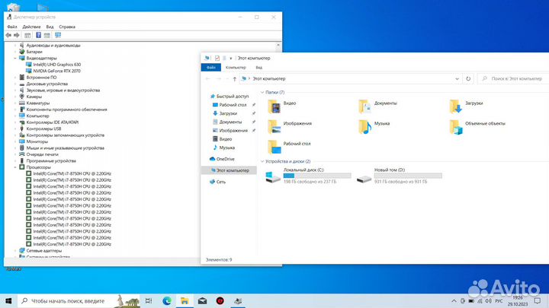This screenshot has height=308, width=549.
Task: Click the scan for hardware changes toolbar icon
Action: tap(58, 35)
